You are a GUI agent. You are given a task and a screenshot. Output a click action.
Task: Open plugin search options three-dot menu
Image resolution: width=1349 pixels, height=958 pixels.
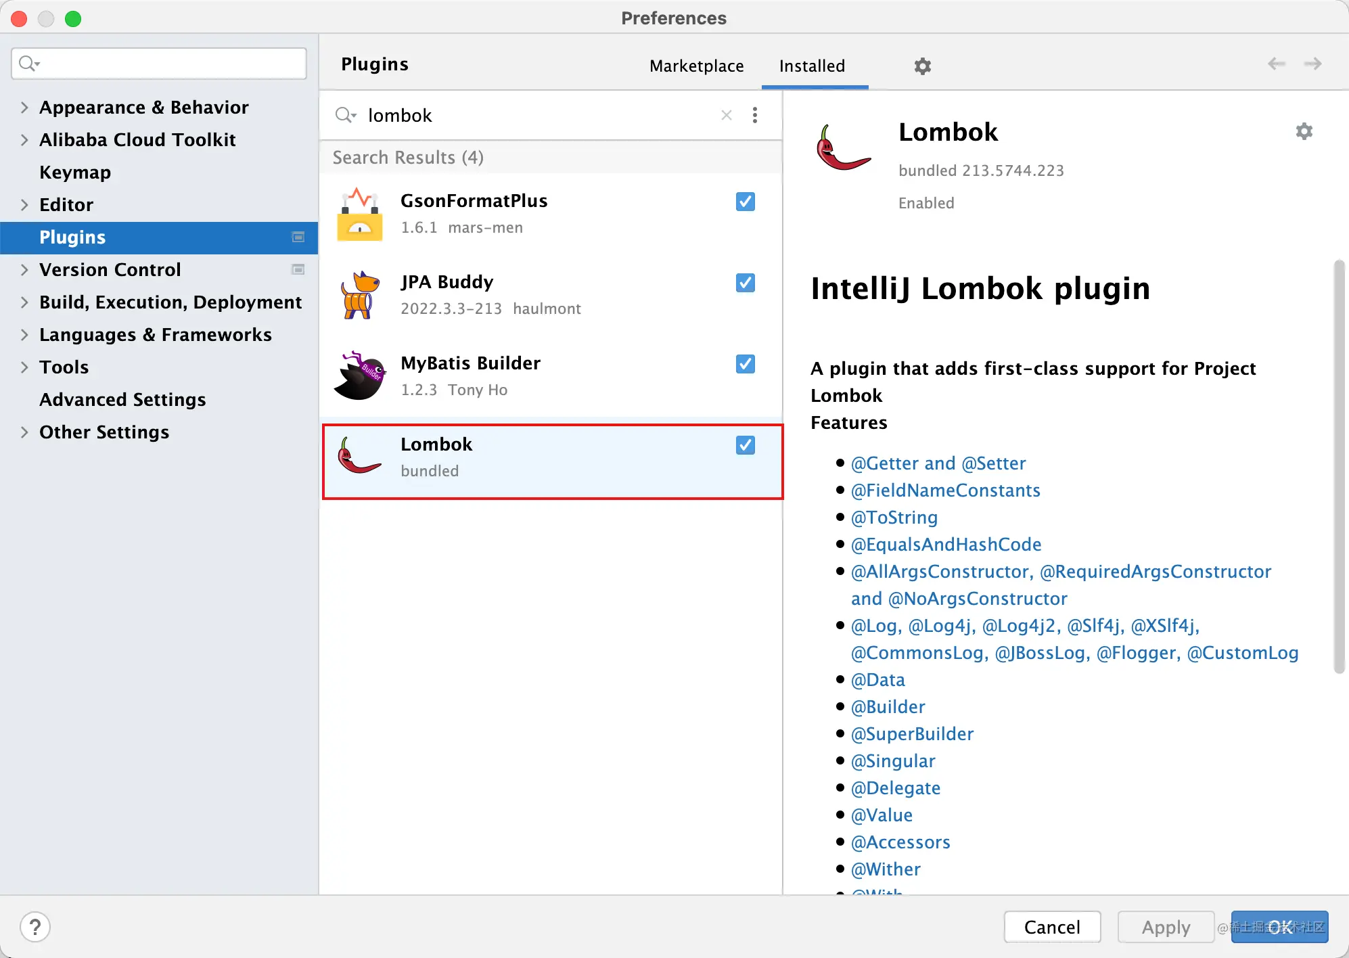pos(755,115)
